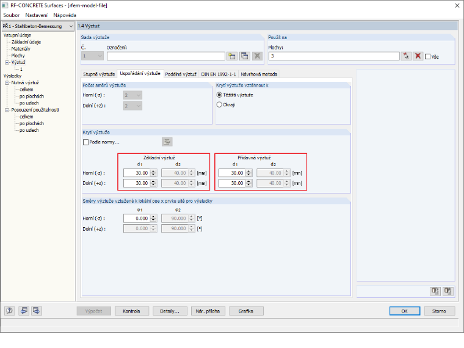The height and width of the screenshot is (348, 464).
Task: Click stepper of Základní výztuž Dolní d1
Action: click(153, 184)
